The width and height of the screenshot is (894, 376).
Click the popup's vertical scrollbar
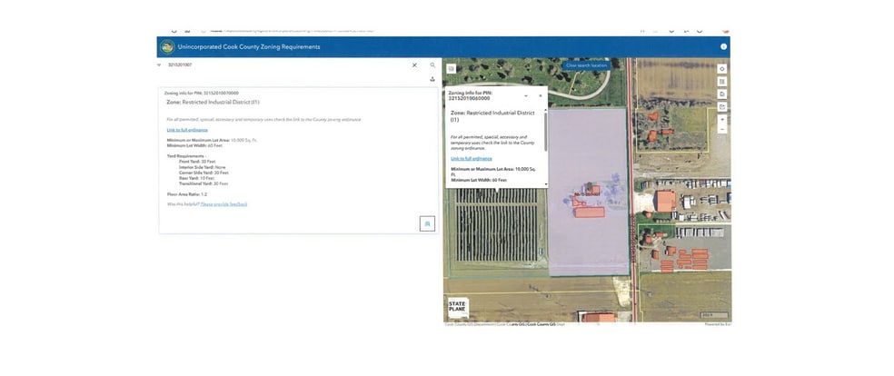(x=546, y=132)
